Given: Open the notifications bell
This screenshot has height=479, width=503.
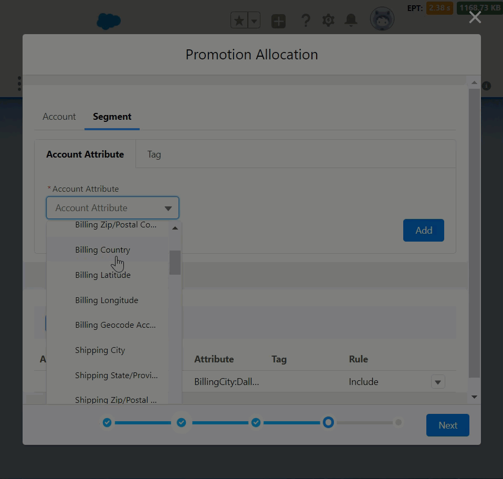Looking at the screenshot, I should coord(351,20).
